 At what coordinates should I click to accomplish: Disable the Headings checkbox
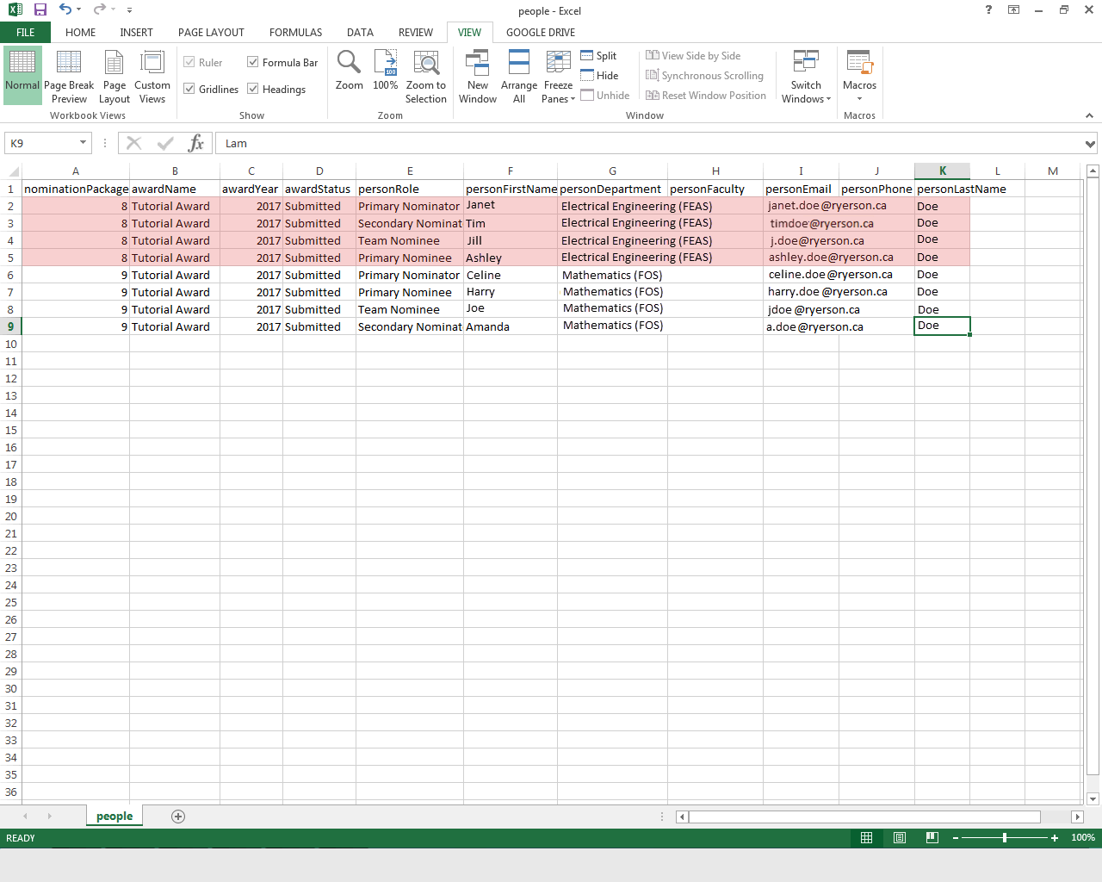pyautogui.click(x=253, y=89)
